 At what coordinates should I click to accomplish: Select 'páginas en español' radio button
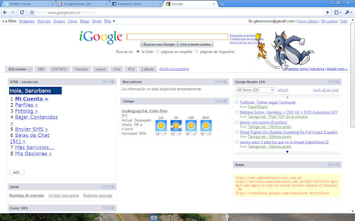(157, 52)
